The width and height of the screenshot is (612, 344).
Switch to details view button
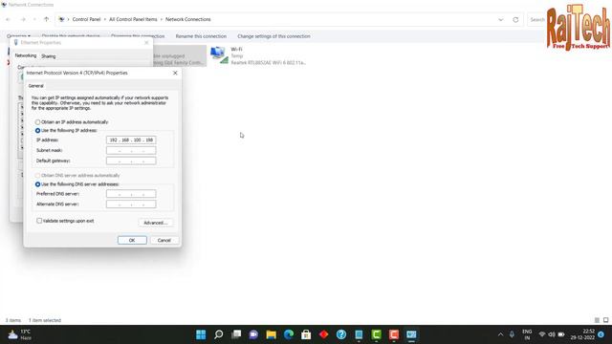coord(597,320)
